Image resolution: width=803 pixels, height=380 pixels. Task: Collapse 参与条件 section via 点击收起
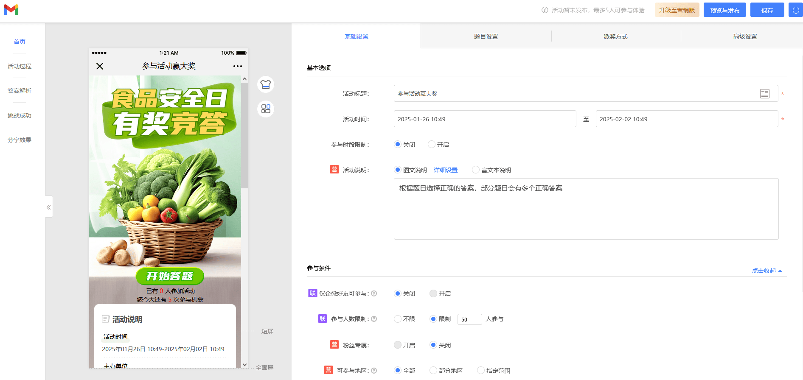(x=767, y=271)
